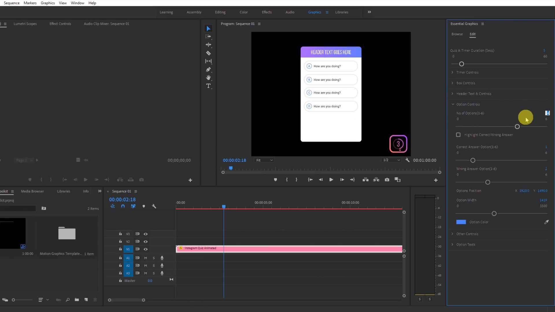Switch to the Browse tab
This screenshot has height=312, width=555.
457,34
